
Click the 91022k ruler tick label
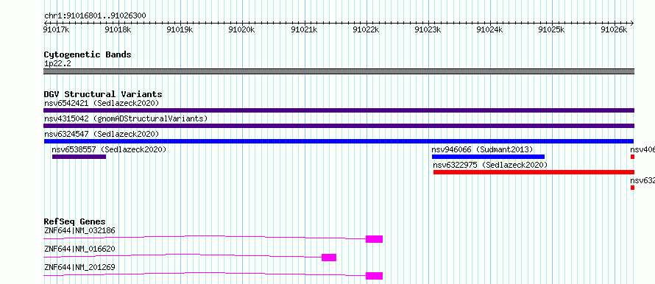pyautogui.click(x=366, y=29)
